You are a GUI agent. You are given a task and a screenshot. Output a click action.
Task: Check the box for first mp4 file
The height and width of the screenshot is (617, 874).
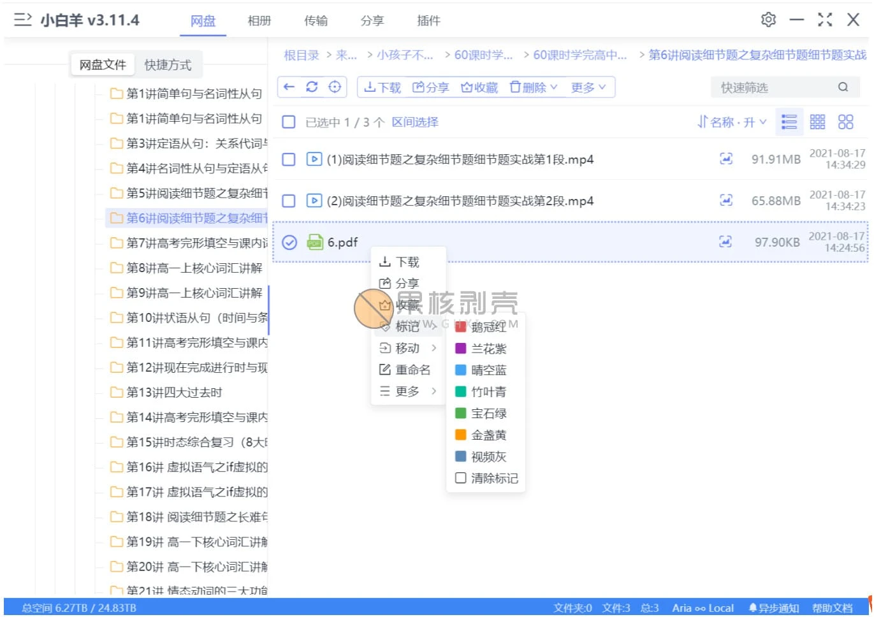pyautogui.click(x=289, y=159)
